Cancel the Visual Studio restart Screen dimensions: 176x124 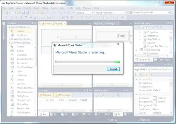(113, 69)
